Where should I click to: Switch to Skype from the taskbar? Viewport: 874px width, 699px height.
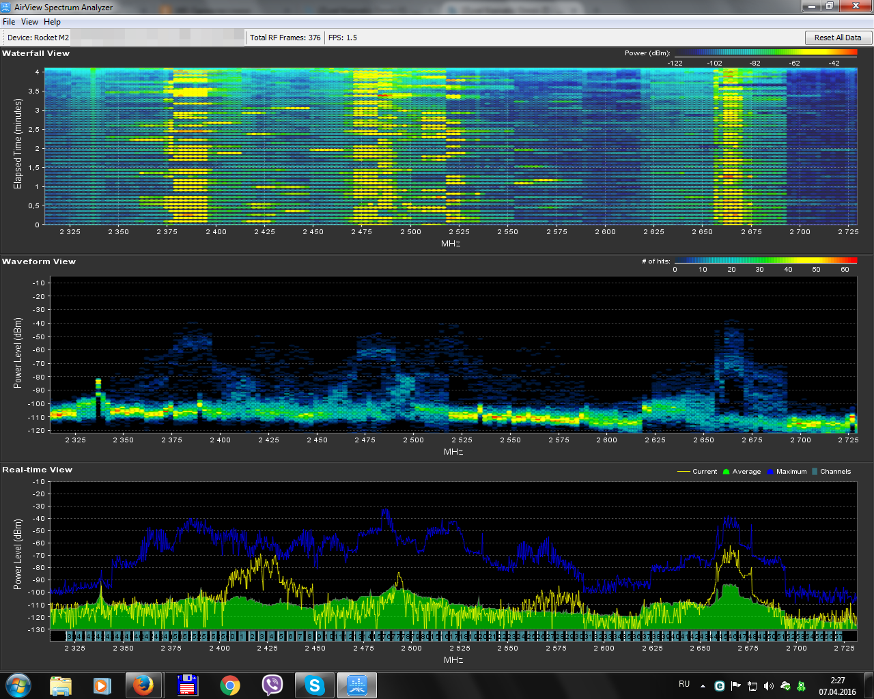[x=314, y=685]
